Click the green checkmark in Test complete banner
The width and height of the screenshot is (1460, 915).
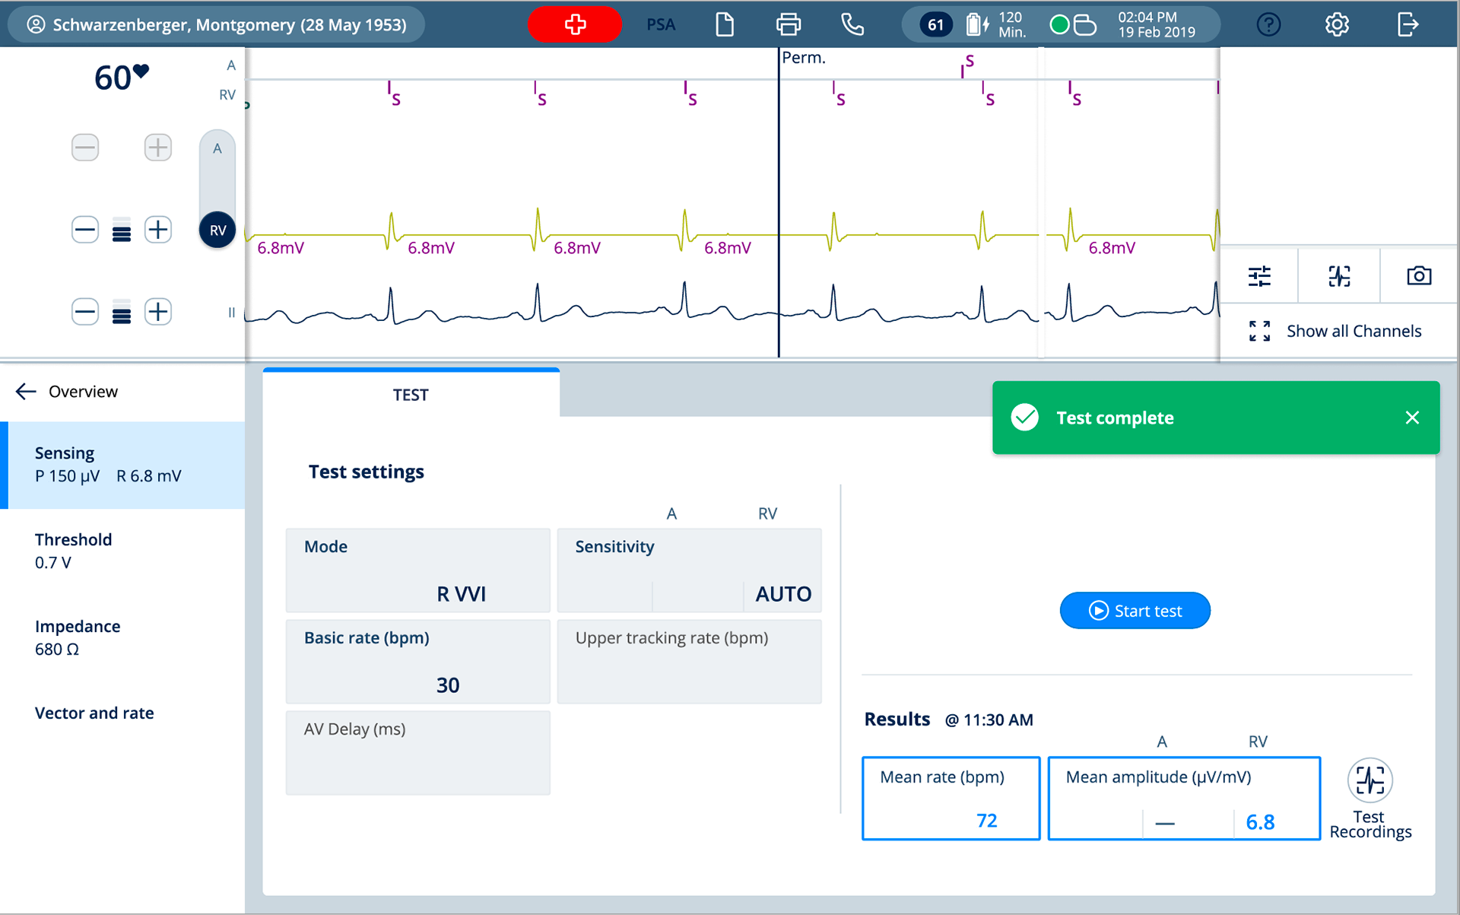pos(1025,418)
